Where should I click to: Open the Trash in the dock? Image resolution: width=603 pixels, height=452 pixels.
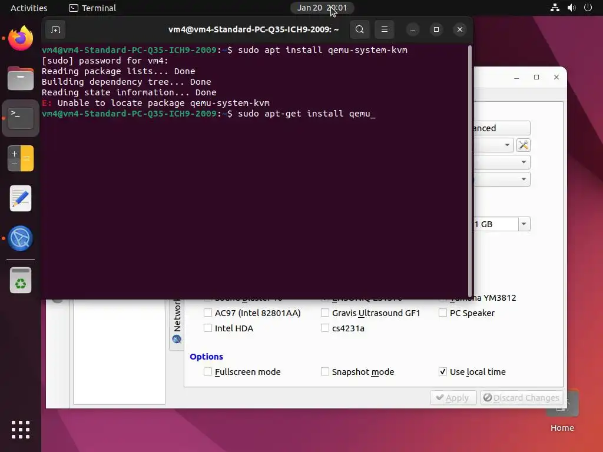[21, 280]
